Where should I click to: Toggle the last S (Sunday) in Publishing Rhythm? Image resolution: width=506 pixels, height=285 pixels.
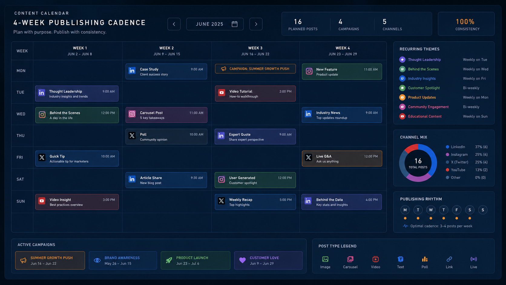pos(483,210)
